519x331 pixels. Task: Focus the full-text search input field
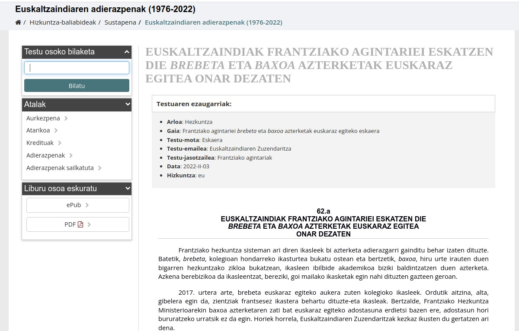(77, 68)
